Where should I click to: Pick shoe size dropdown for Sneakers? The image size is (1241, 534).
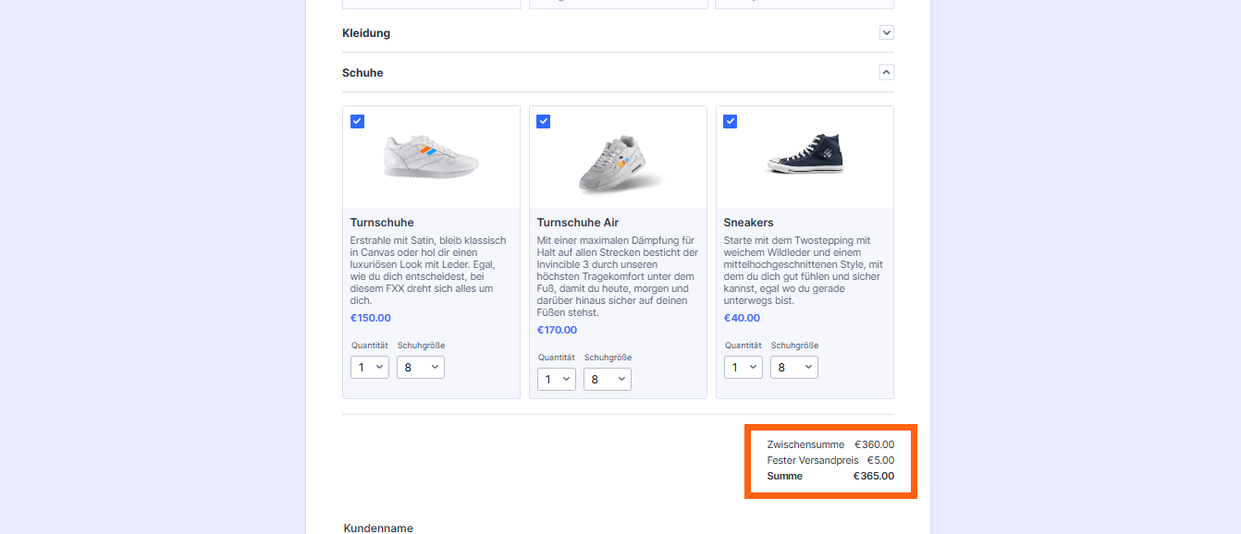[x=794, y=367]
